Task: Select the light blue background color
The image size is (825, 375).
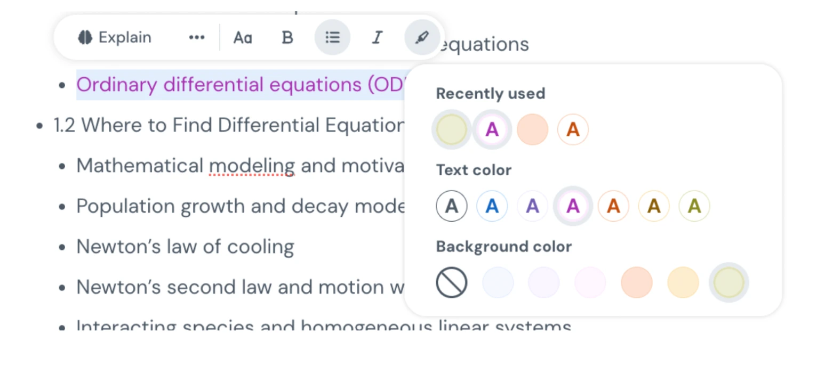Action: tap(498, 282)
